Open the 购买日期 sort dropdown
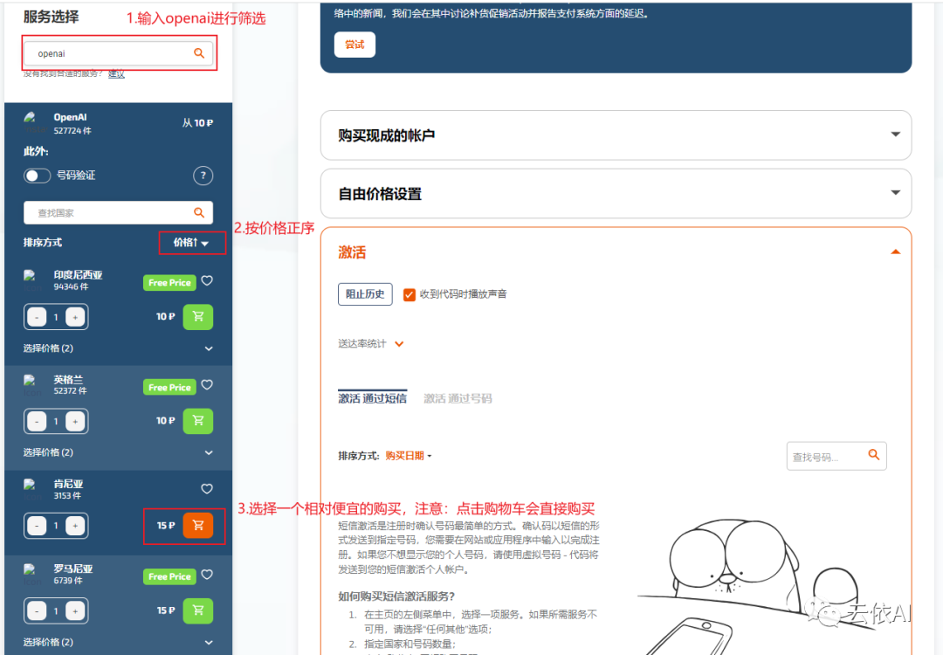The height and width of the screenshot is (655, 943). click(409, 456)
